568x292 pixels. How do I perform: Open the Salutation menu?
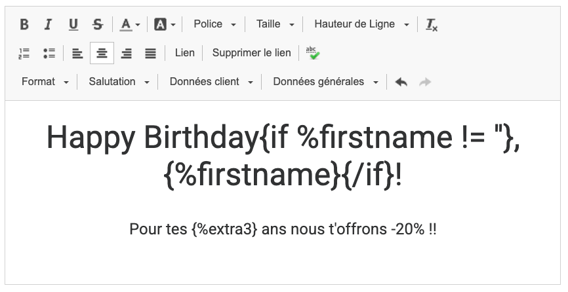click(x=119, y=82)
